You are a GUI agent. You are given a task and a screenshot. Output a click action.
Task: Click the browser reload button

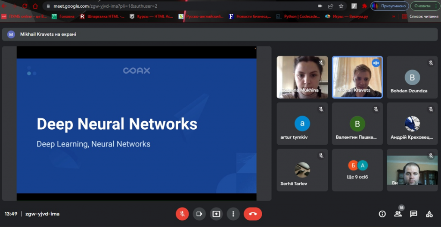coord(25,6)
